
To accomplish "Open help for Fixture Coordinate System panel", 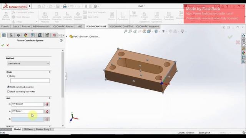I will click(61, 40).
